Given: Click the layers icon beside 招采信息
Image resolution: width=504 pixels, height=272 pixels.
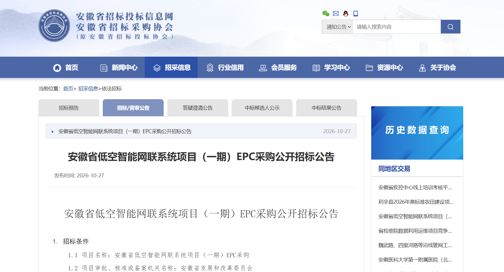Looking at the screenshot, I should pos(157,68).
